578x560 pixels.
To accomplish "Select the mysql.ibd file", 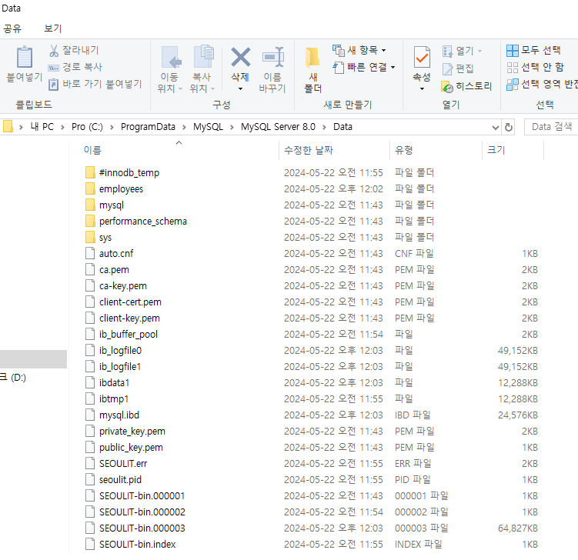I will [112, 415].
